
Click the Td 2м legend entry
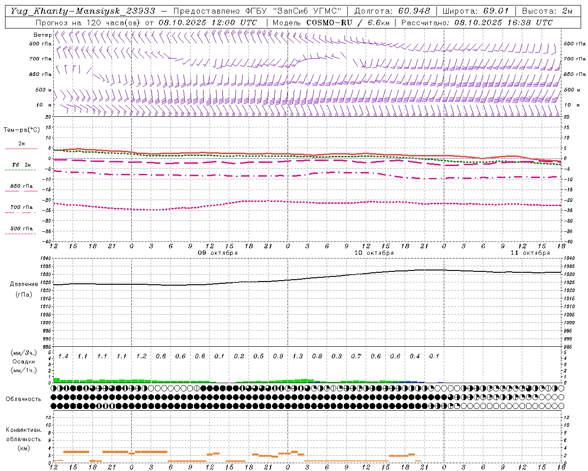pyautogui.click(x=22, y=165)
